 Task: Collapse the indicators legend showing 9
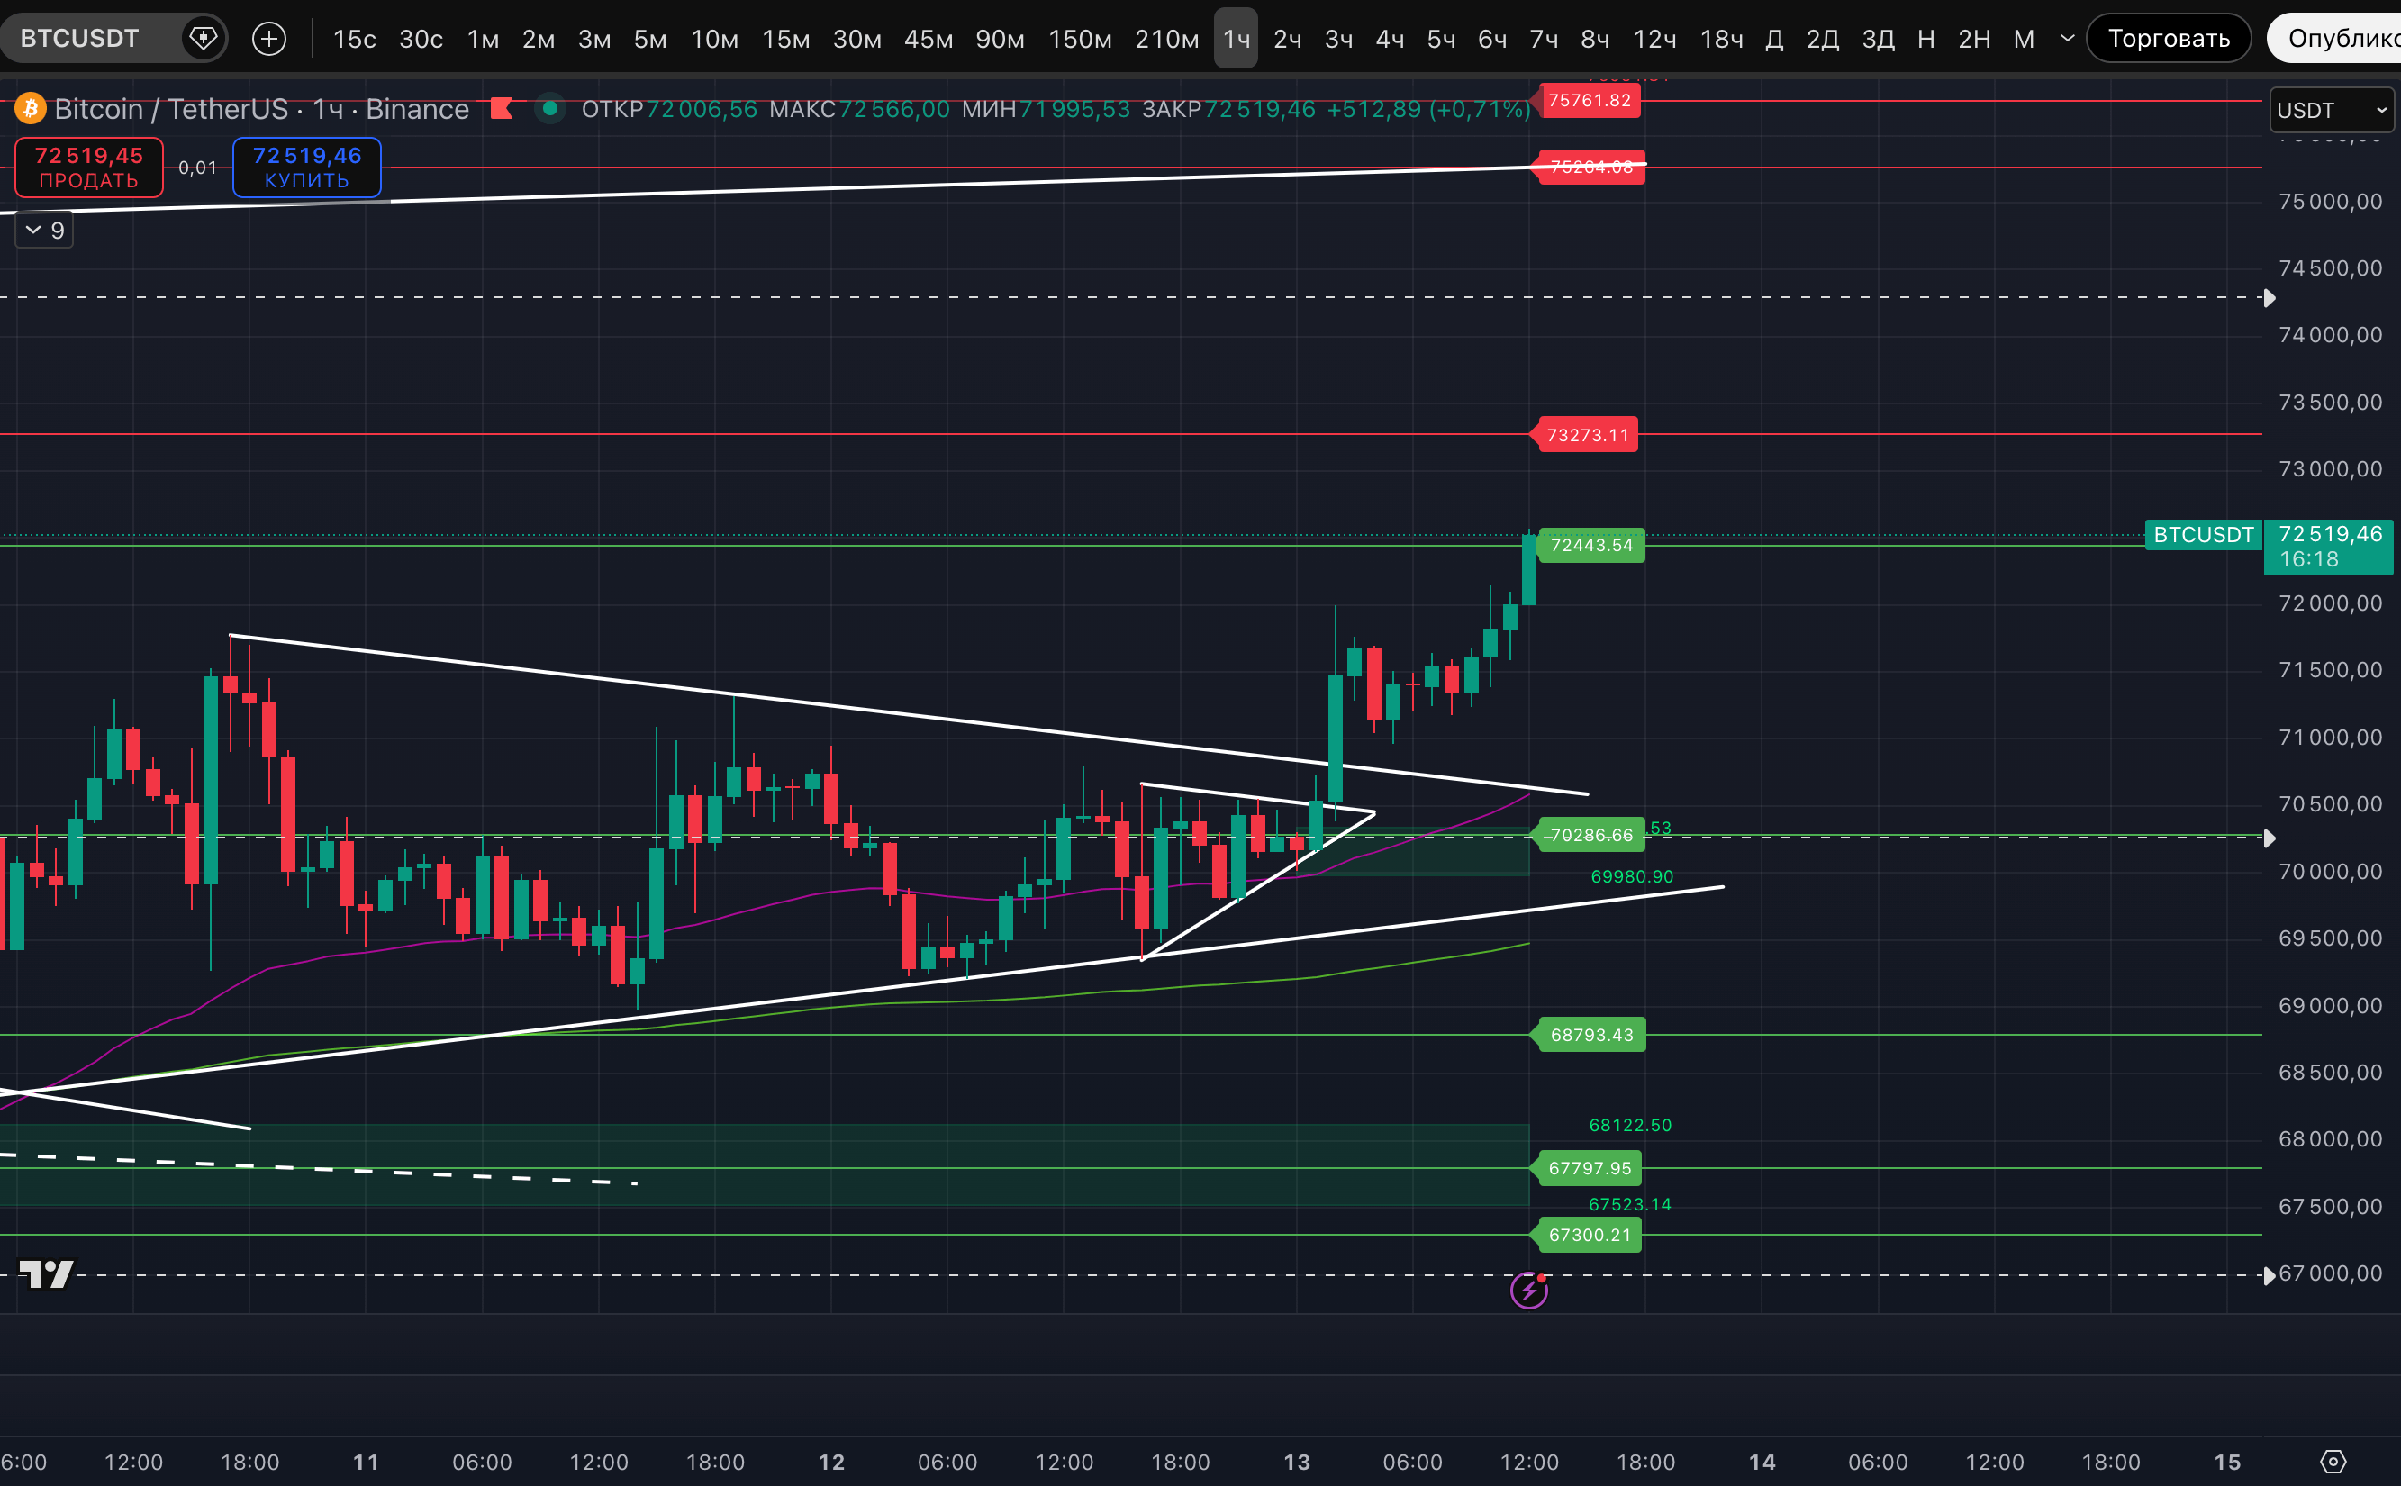pos(44,230)
